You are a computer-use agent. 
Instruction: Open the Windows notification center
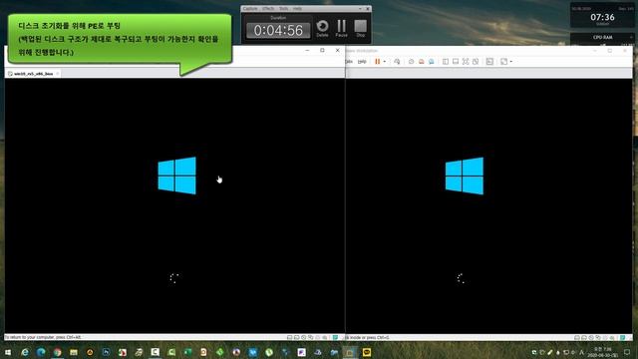[627, 352]
